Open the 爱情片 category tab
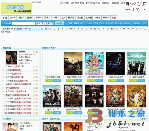Viewport: 149px width, 131px height. coord(30,18)
